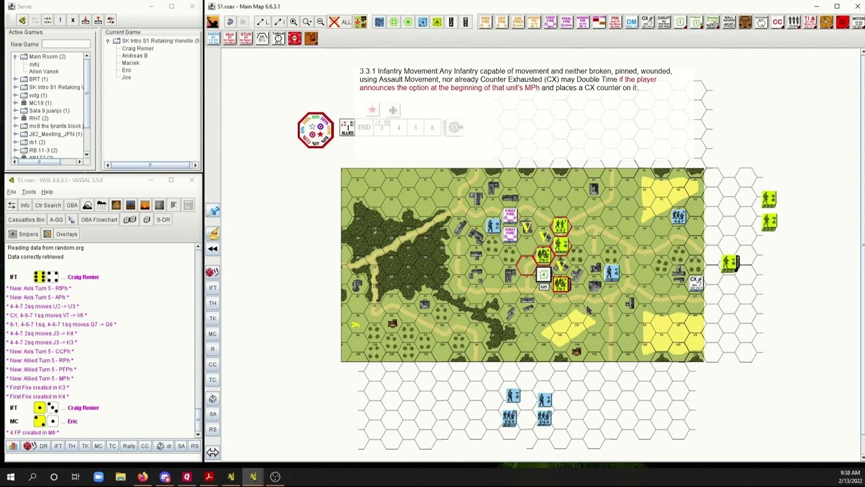Select player Maciek in Current Game
This screenshot has height=487, width=865.
click(130, 63)
